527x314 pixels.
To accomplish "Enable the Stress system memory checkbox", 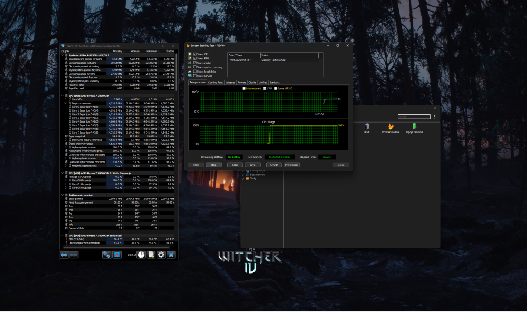I will (195, 67).
